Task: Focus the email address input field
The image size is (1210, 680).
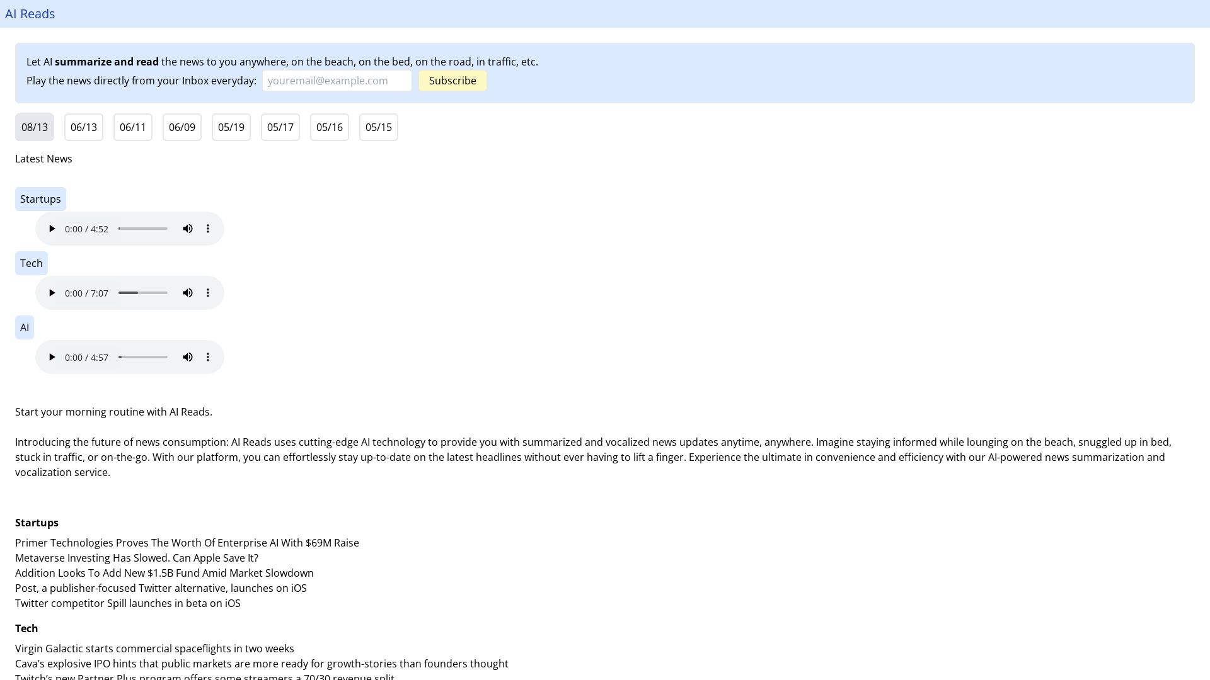Action: (337, 81)
